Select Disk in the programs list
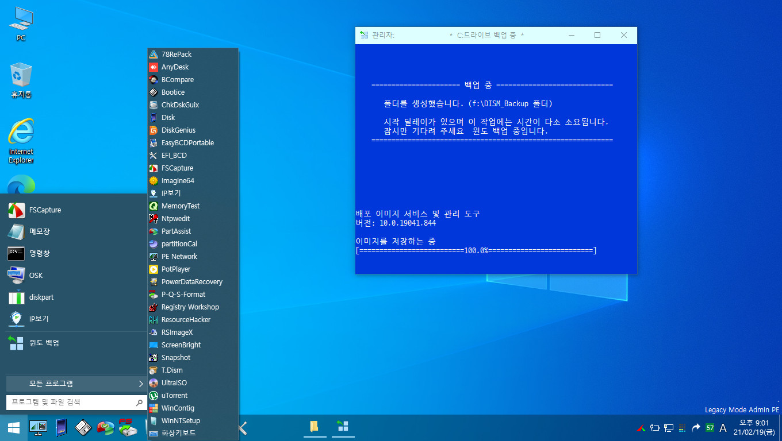The image size is (782, 441). point(193,117)
